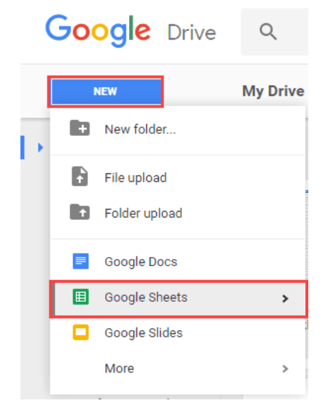Expand the blue sidebar tree triangle

40,148
